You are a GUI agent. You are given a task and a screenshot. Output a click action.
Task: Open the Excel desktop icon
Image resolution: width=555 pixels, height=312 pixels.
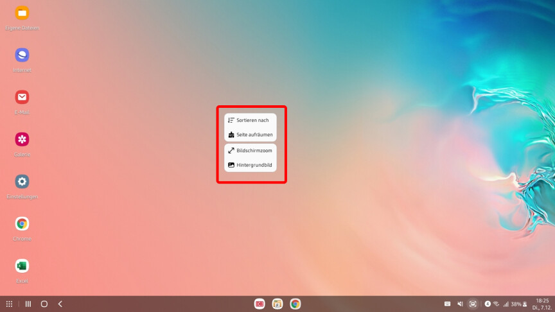click(22, 266)
